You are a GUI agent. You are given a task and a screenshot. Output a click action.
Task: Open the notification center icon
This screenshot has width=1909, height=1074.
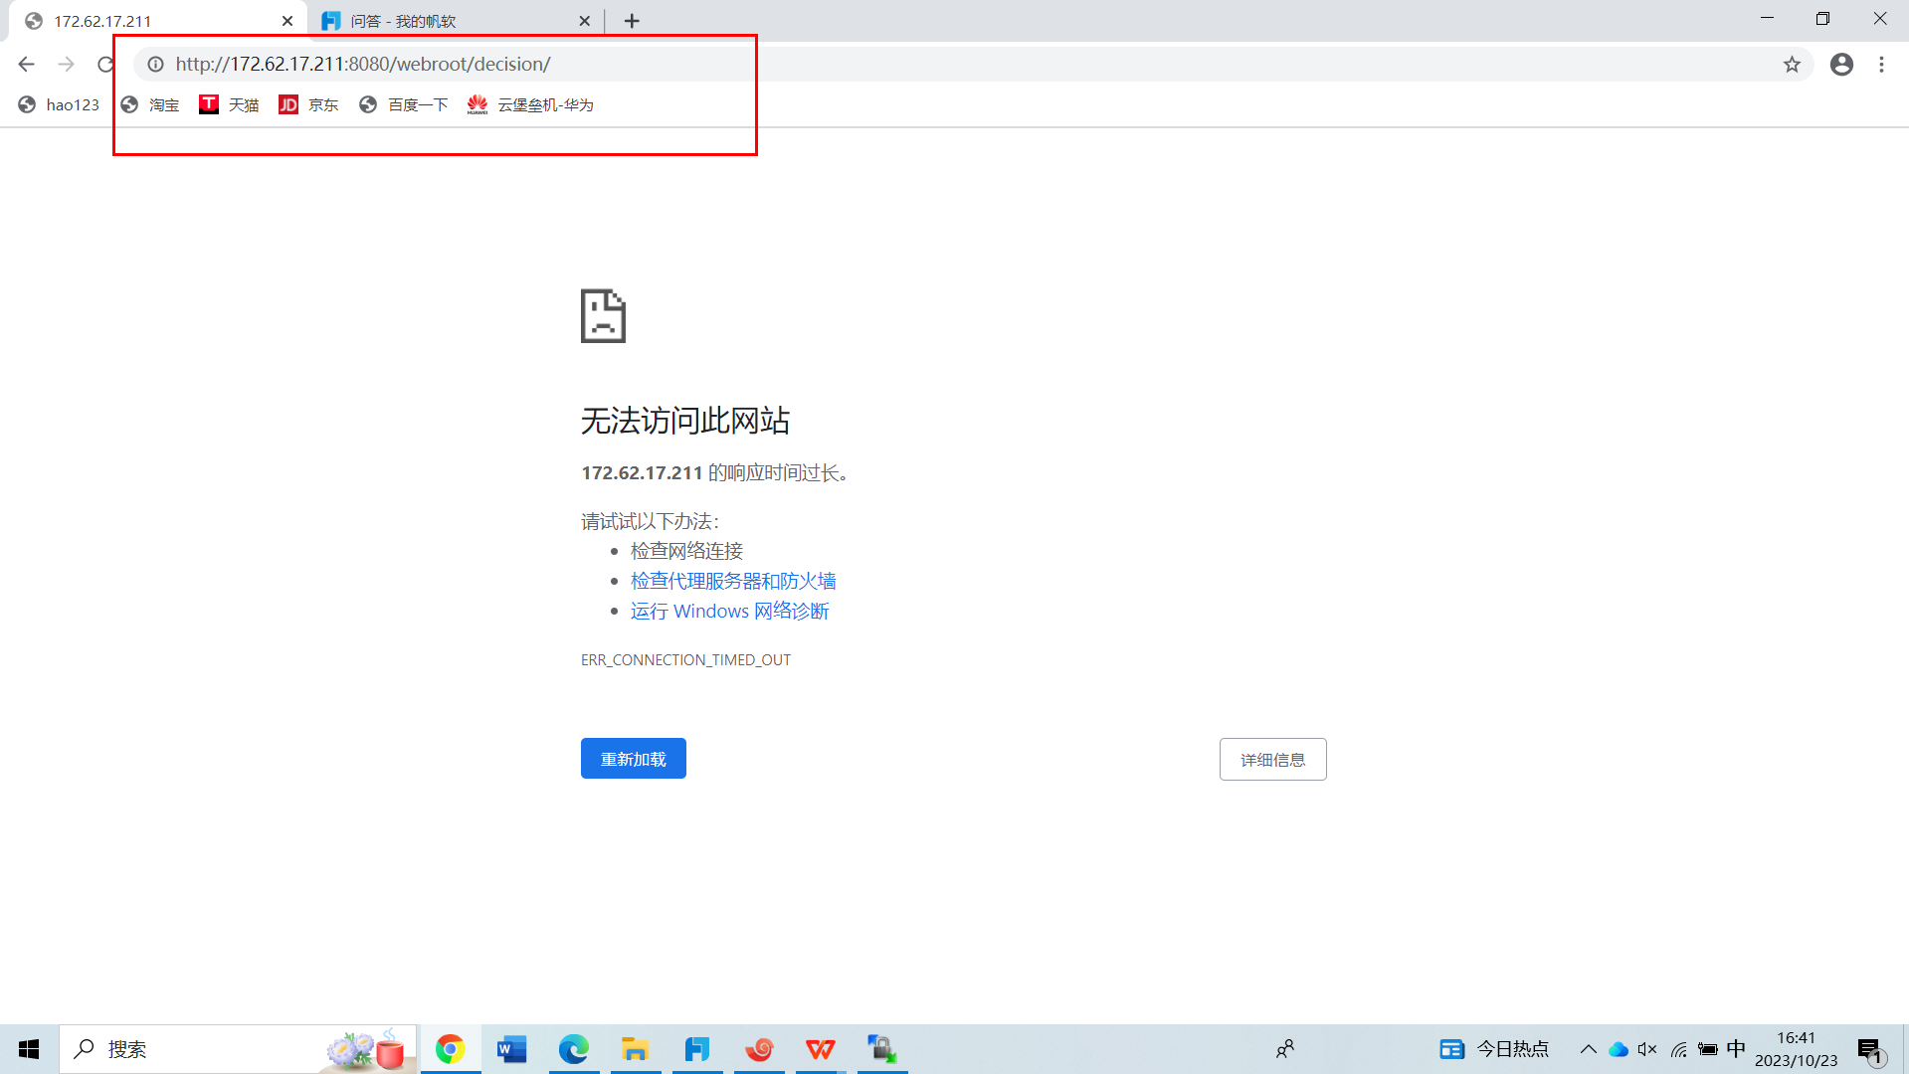[x=1870, y=1049]
